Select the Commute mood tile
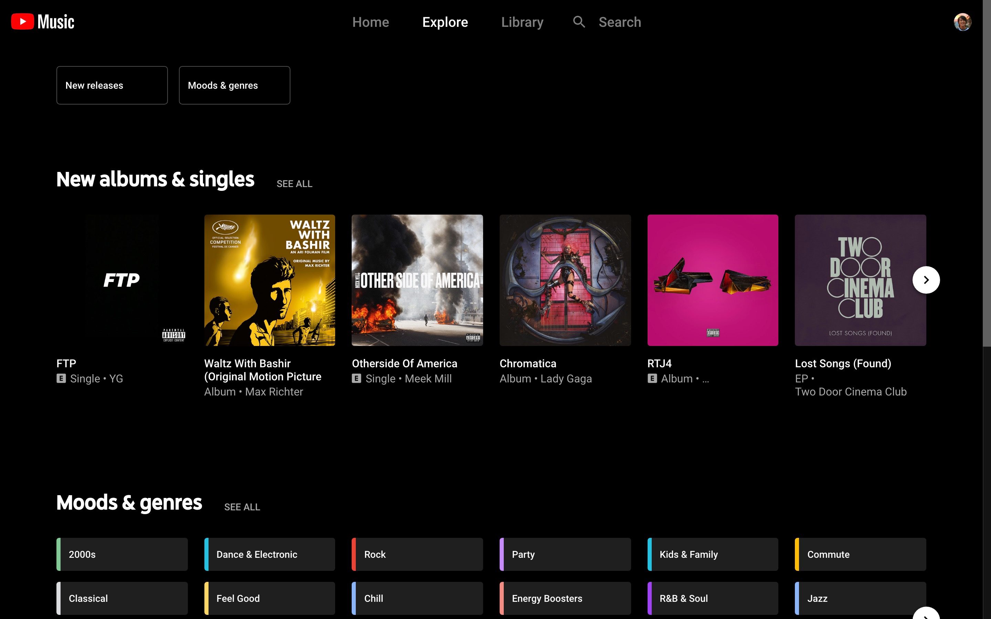The image size is (991, 619). tap(860, 554)
